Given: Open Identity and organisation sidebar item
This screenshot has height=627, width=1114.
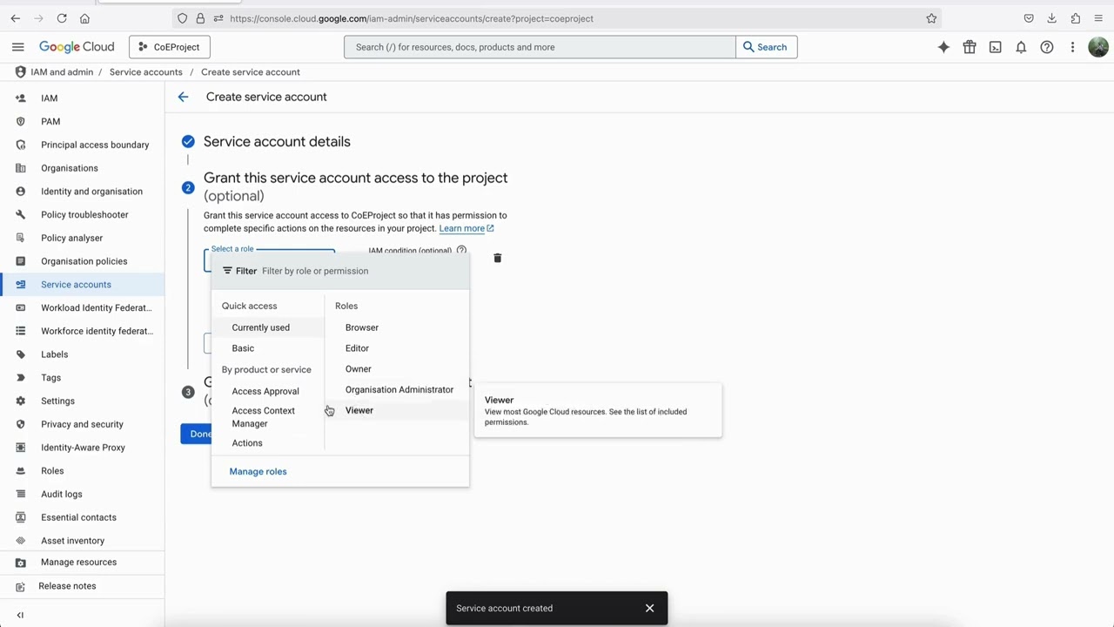Looking at the screenshot, I should point(82,192).
